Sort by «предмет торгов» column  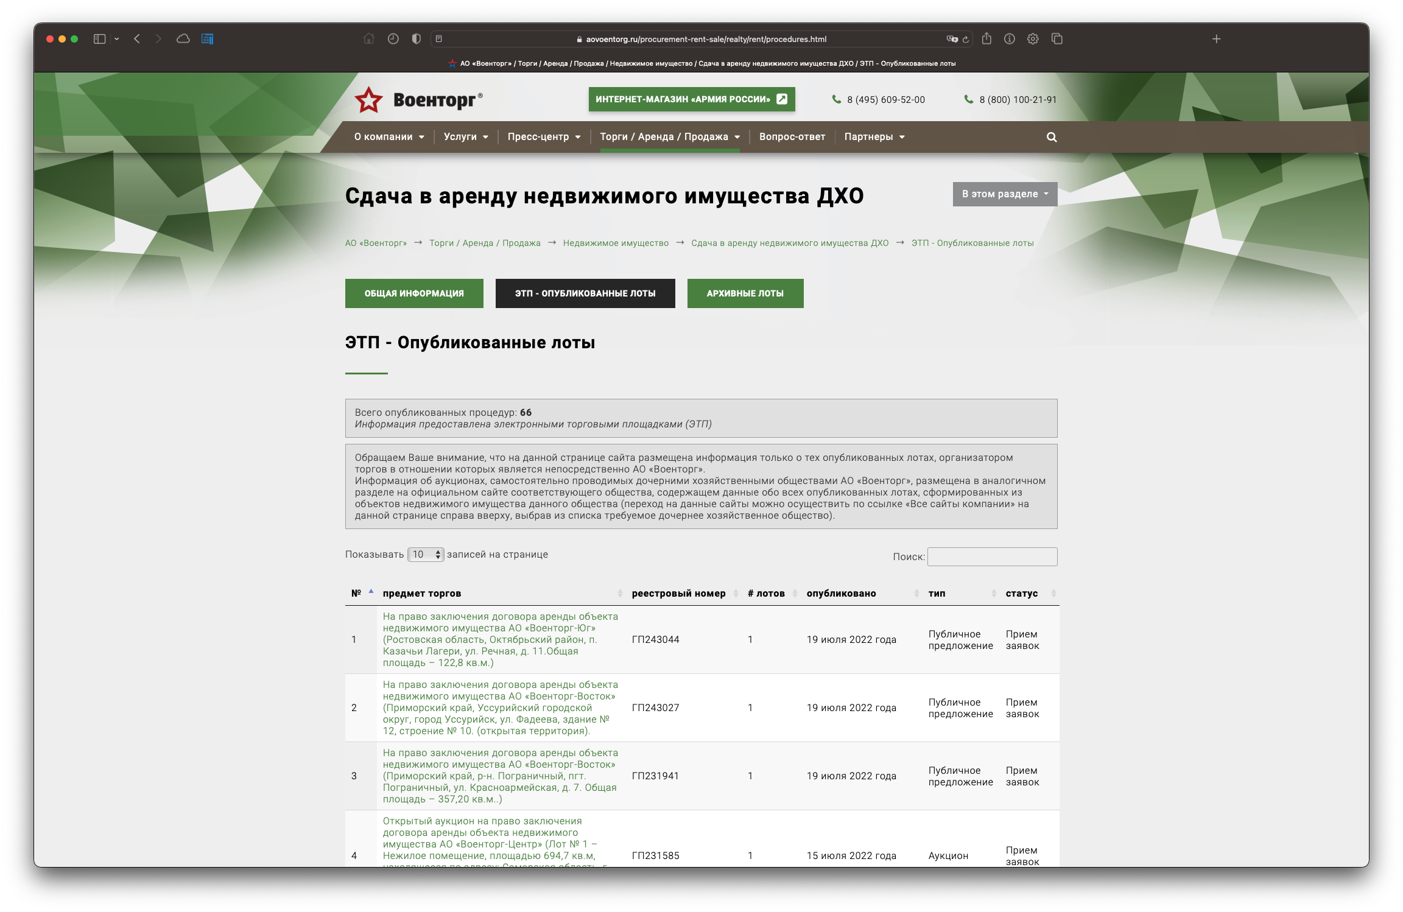[x=502, y=593]
